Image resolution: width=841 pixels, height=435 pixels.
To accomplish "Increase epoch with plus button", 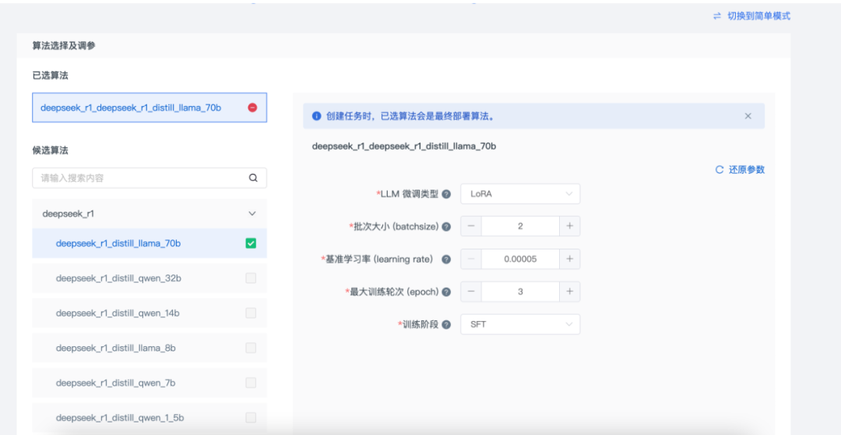I will click(569, 292).
